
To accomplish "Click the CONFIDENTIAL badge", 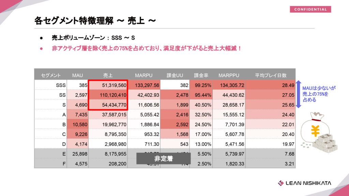I will (310, 10).
